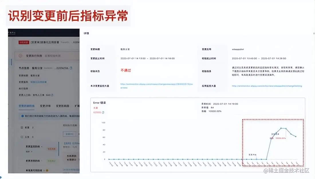Switch to the 变更详情 tab
315x179 pixels.
tap(45, 106)
